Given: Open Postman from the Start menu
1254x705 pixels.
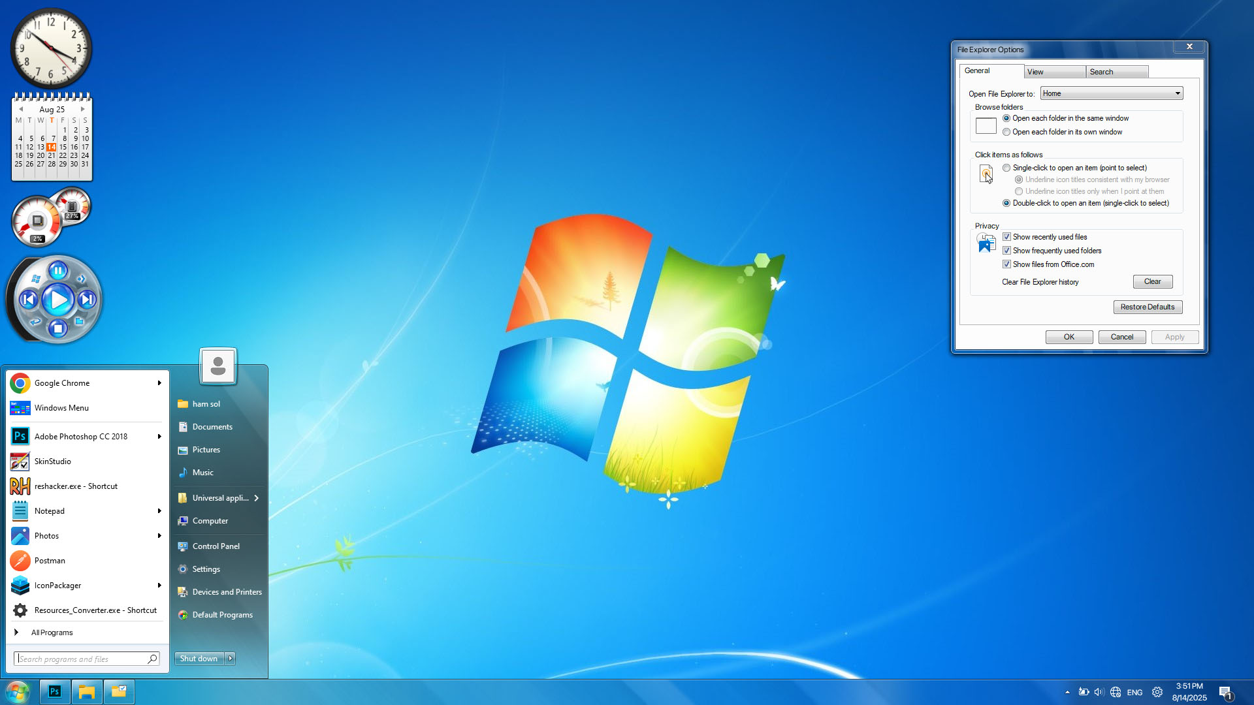Looking at the screenshot, I should coord(50,560).
